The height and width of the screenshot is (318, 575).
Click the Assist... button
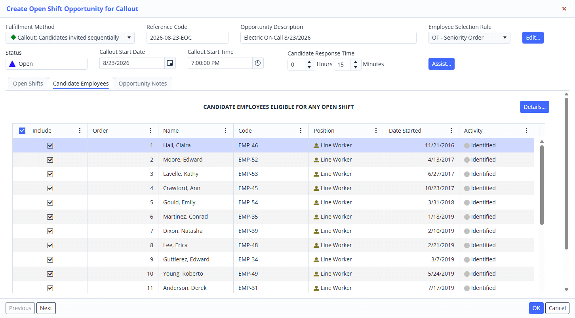click(441, 64)
